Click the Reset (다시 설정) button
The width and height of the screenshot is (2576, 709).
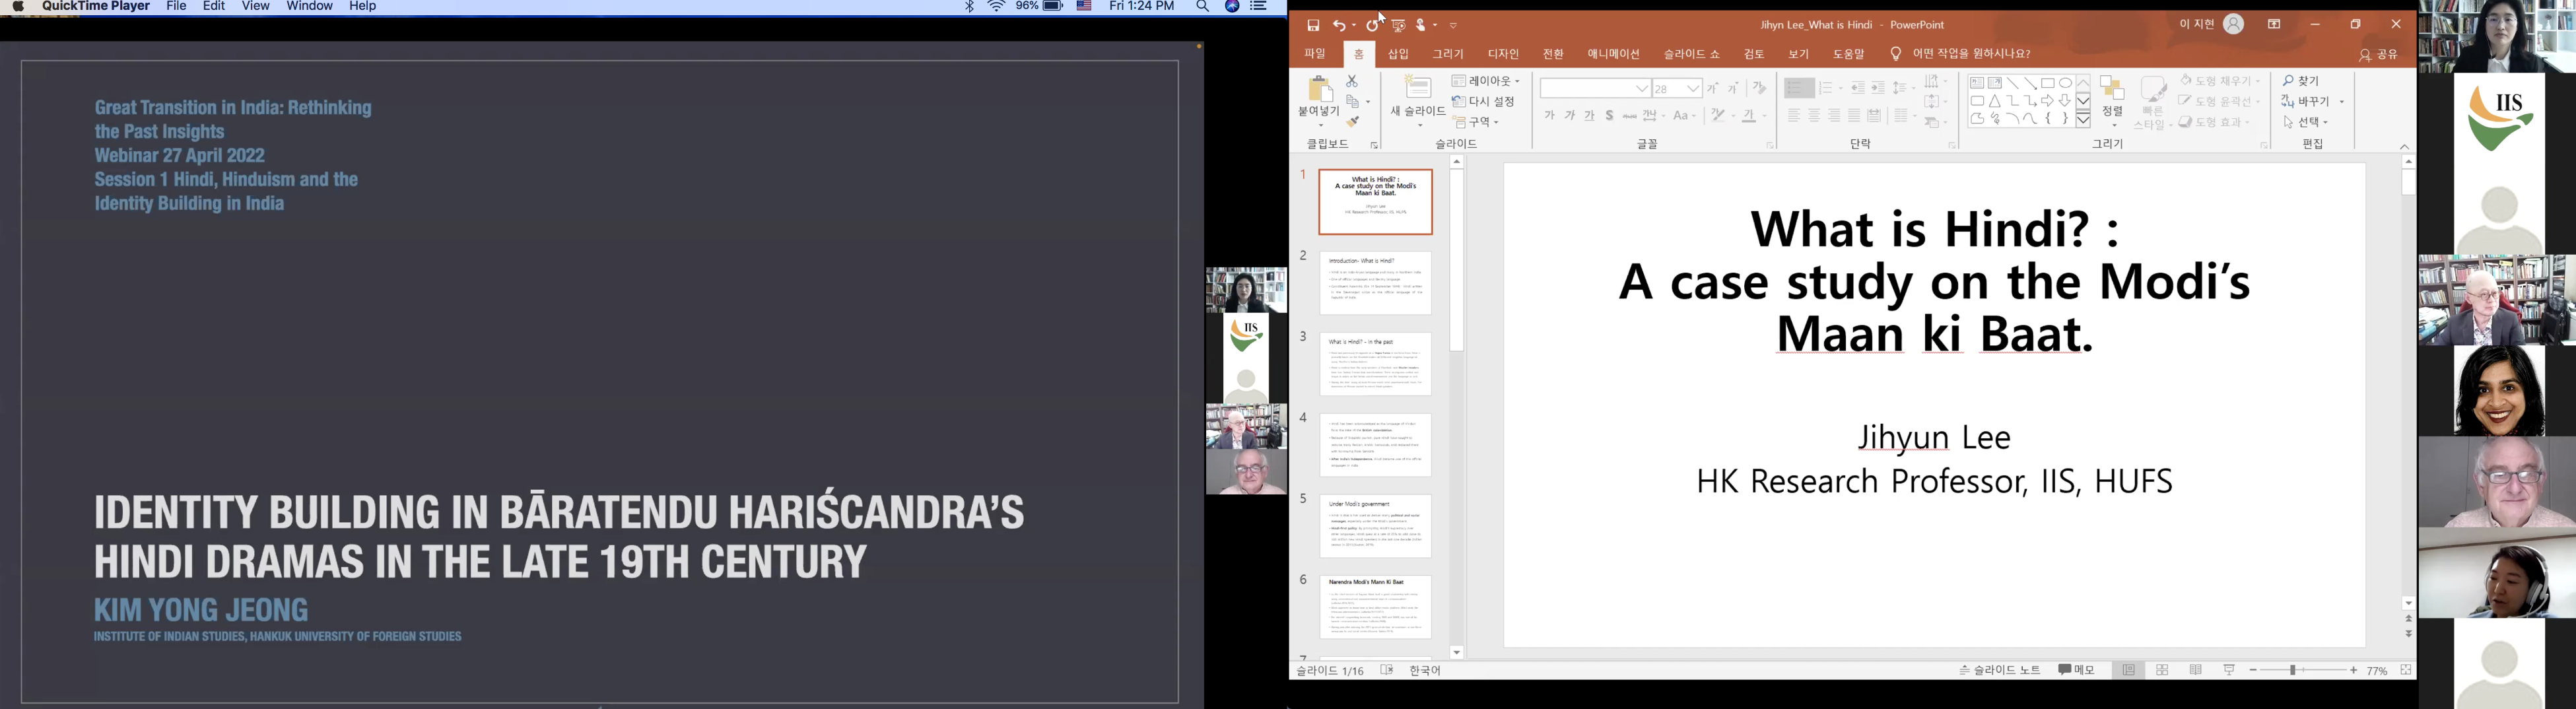point(1484,101)
